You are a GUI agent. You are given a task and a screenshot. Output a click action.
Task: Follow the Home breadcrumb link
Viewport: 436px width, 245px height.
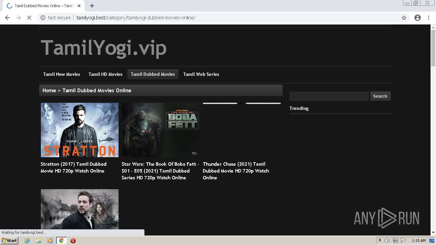tap(49, 91)
